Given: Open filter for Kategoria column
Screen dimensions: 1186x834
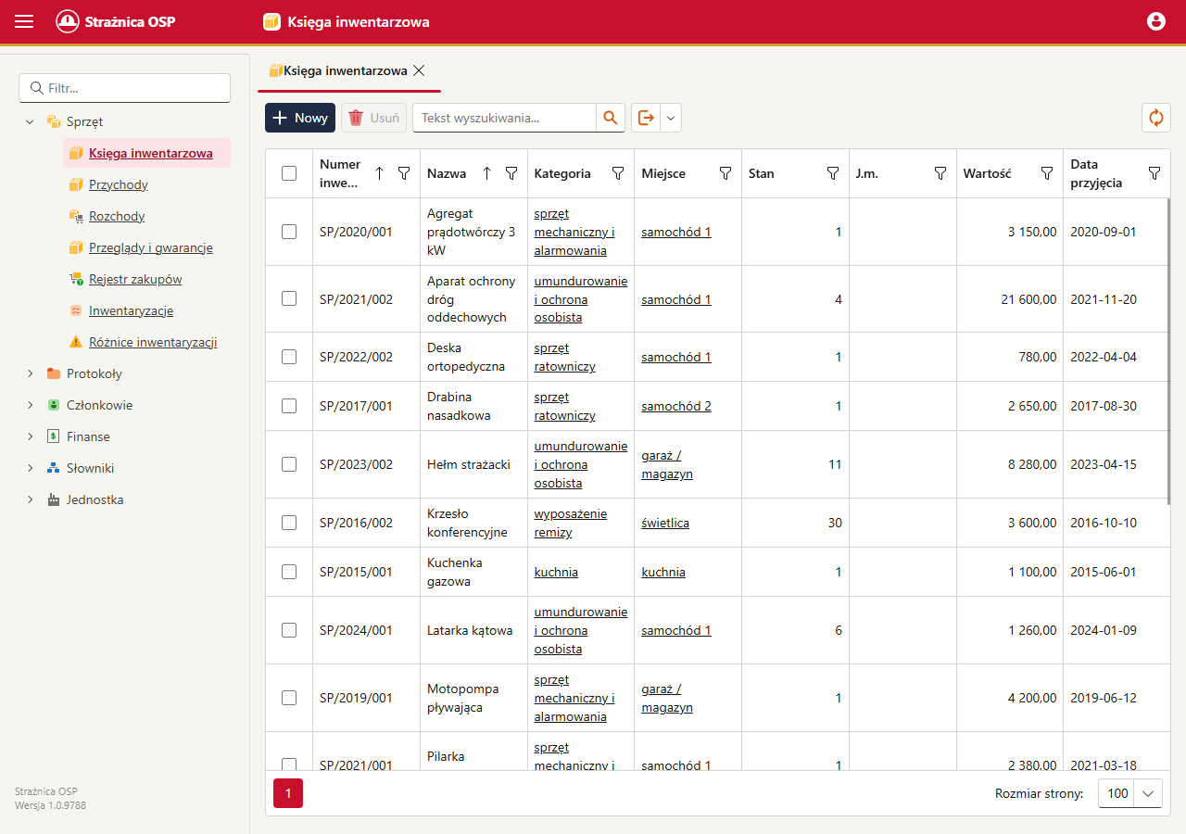Looking at the screenshot, I should click(618, 173).
